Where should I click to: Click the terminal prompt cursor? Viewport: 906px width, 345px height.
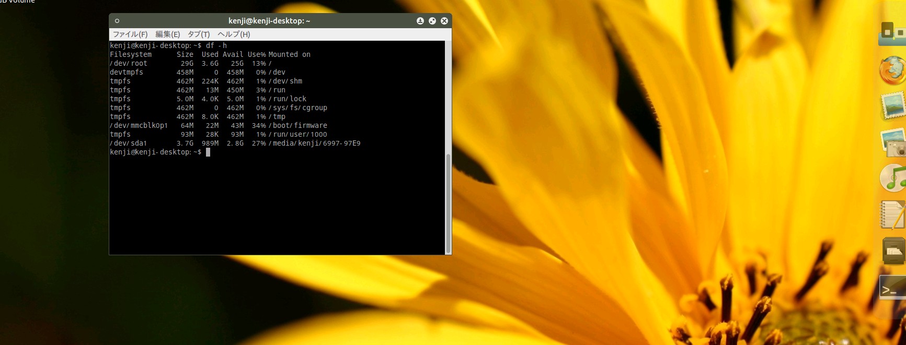click(x=208, y=152)
